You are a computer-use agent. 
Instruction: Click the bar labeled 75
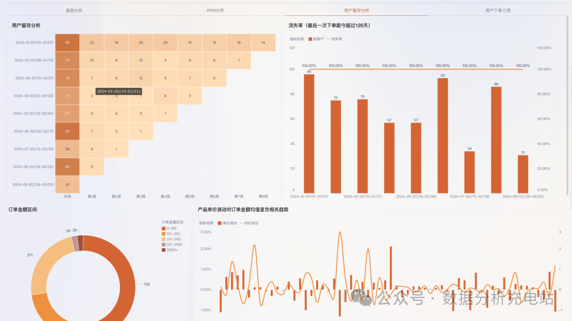click(x=336, y=147)
